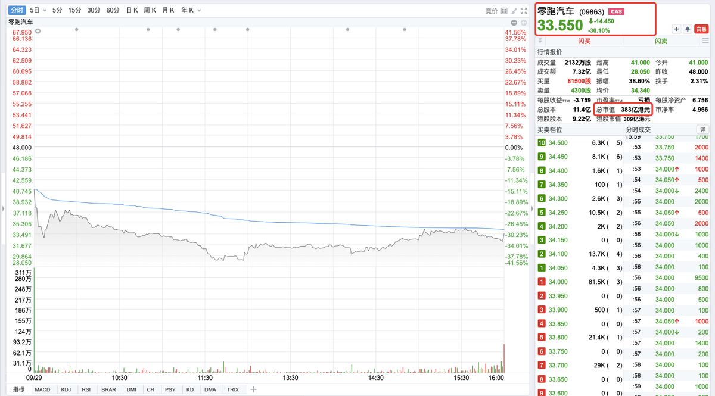Click the 10:30 time axis label

coord(120,378)
